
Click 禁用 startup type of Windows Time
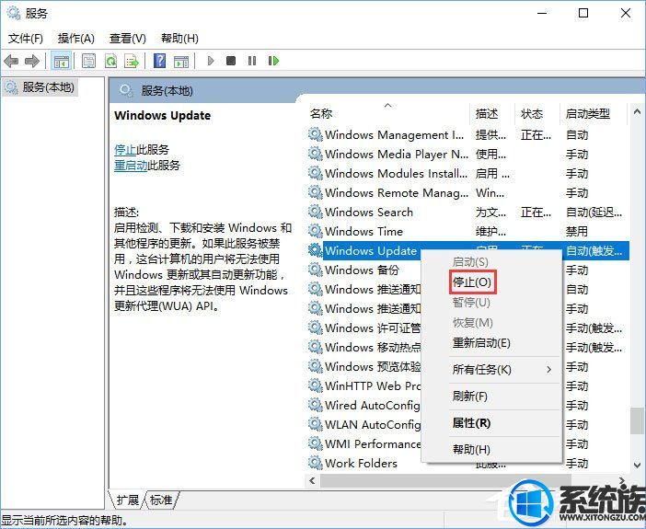[x=577, y=231]
